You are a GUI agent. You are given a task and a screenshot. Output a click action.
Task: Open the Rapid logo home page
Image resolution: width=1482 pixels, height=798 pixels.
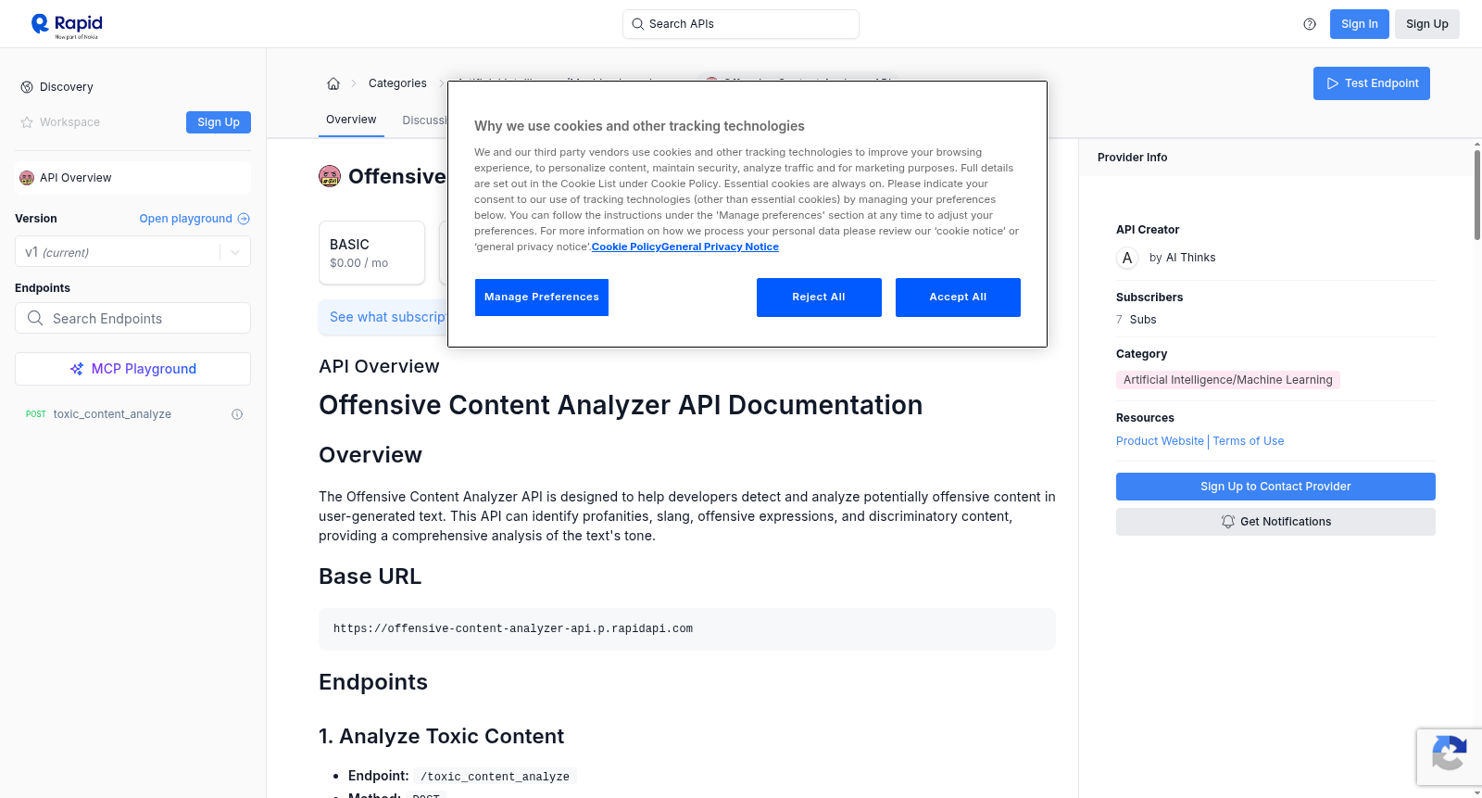(x=67, y=25)
